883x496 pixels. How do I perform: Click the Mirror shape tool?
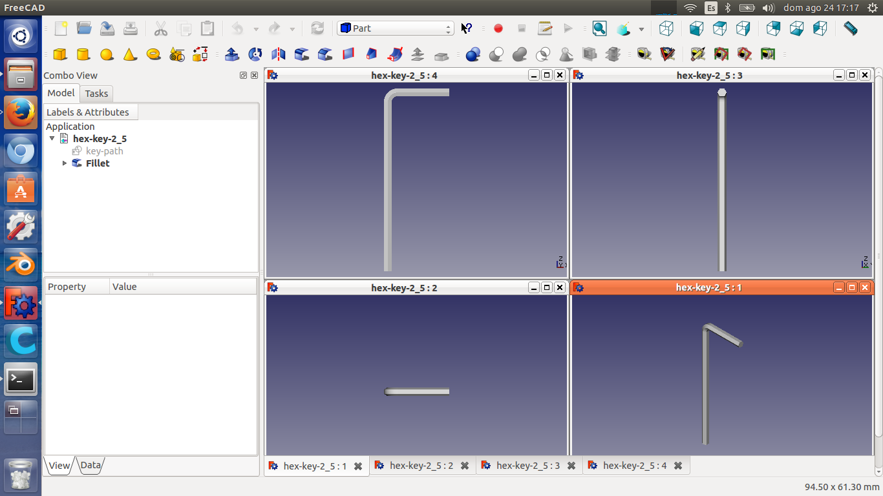[279, 54]
